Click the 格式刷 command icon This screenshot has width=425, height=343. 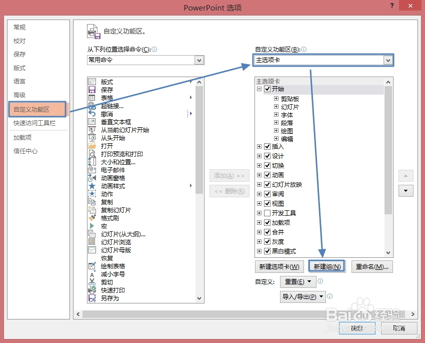point(92,218)
